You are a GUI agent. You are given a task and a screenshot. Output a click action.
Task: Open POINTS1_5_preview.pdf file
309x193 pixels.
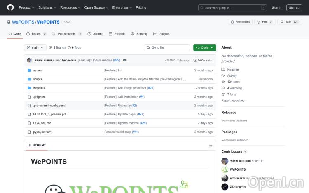[50, 114]
